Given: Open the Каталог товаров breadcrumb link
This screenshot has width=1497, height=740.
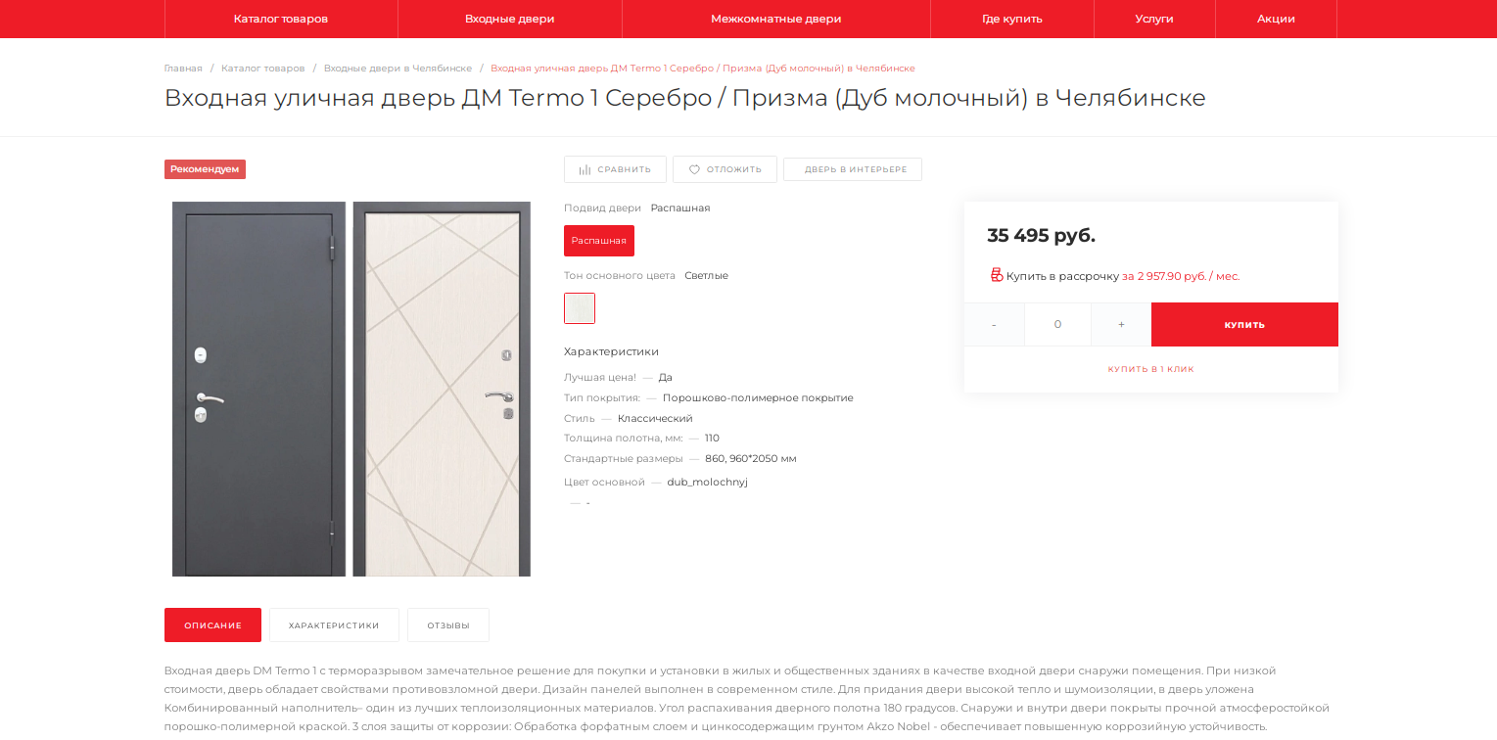Looking at the screenshot, I should coord(263,69).
